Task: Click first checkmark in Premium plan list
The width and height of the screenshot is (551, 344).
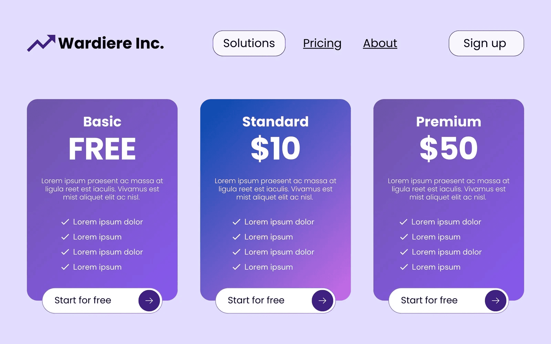Action: click(x=404, y=222)
